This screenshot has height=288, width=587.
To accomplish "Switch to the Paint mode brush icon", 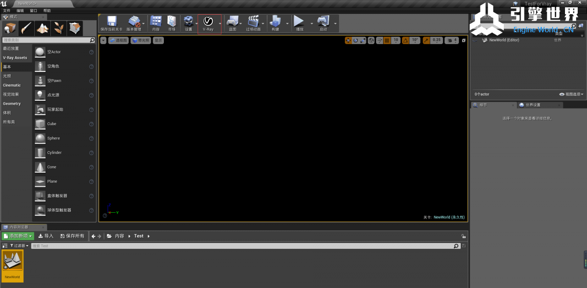I will pos(26,28).
